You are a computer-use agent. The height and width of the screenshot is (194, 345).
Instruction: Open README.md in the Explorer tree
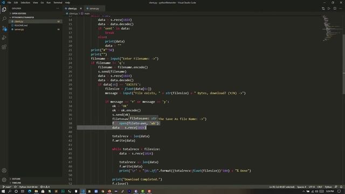[x=35, y=25]
